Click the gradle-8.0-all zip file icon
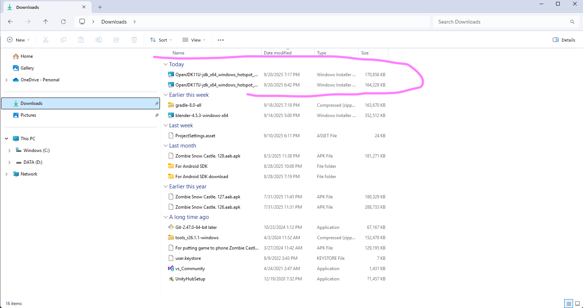583x308 pixels. click(171, 105)
